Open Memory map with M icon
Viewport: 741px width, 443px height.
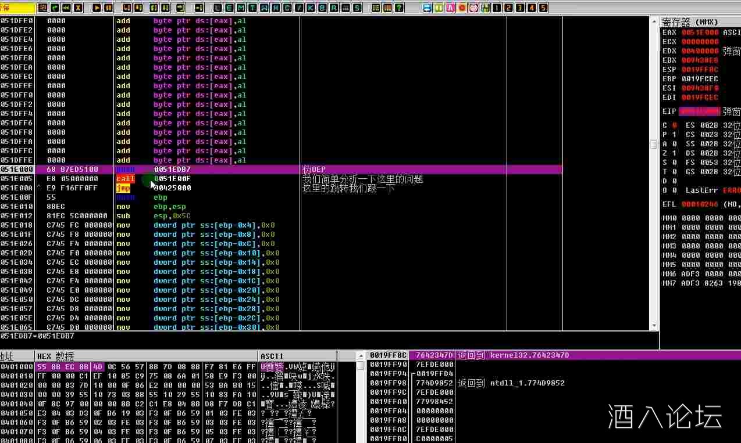(x=241, y=8)
